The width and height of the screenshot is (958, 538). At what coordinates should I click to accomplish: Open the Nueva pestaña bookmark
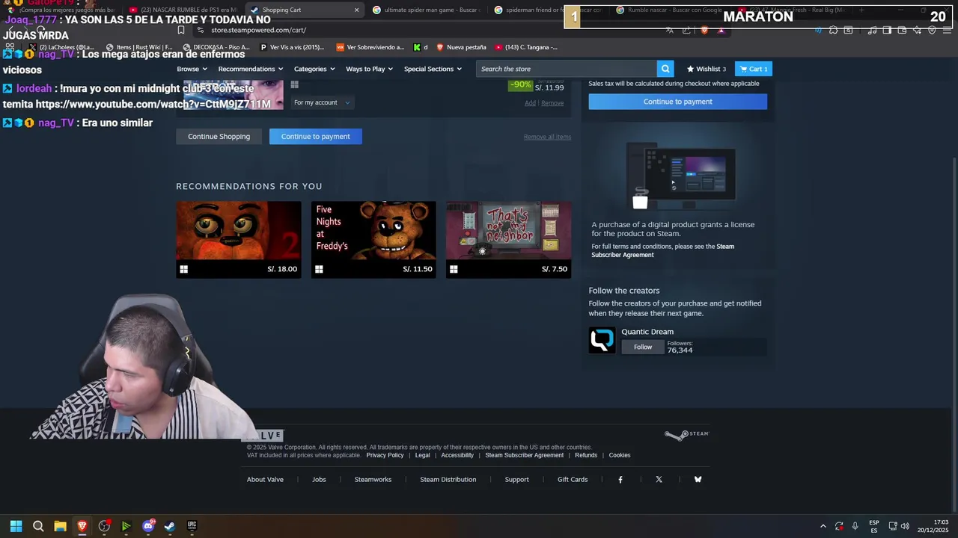[x=461, y=47]
